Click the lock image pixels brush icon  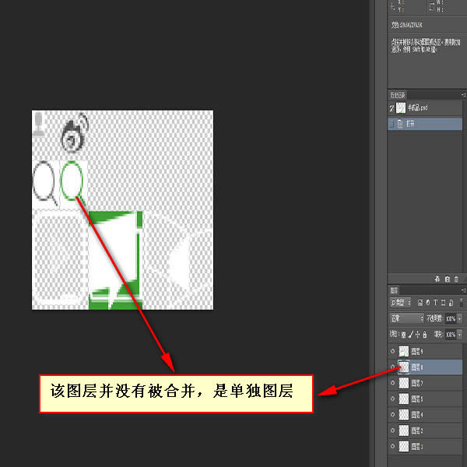(x=410, y=335)
